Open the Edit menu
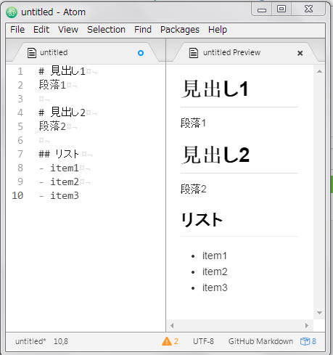This screenshot has width=333, height=355. (x=41, y=30)
